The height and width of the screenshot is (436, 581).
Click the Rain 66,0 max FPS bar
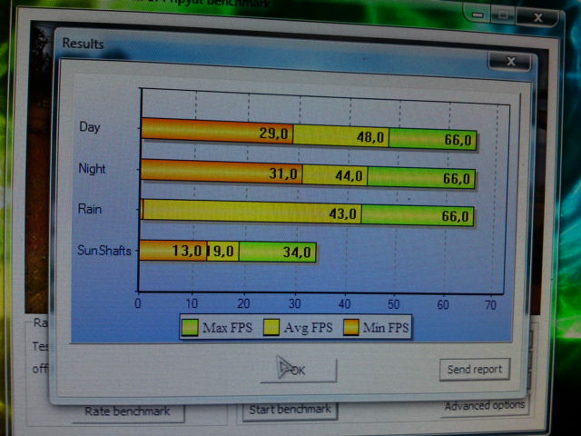pos(418,215)
